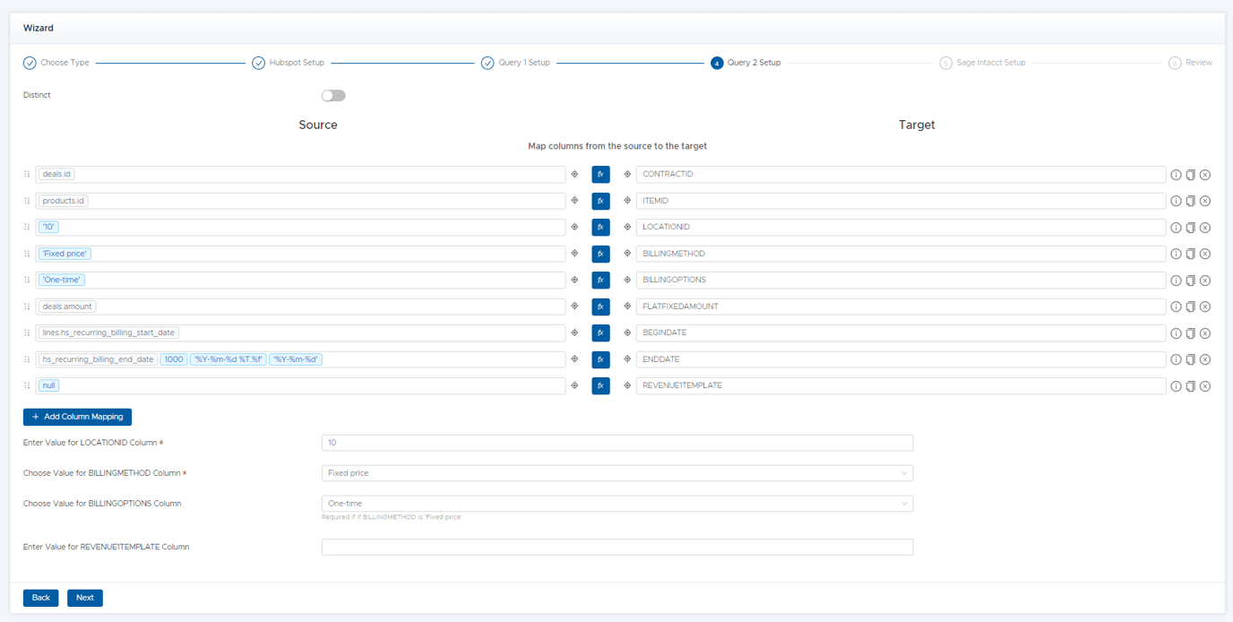Viewport: 1233px width, 622px height.
Task: Click the BILLINGOPTIONS target field
Action: click(901, 280)
